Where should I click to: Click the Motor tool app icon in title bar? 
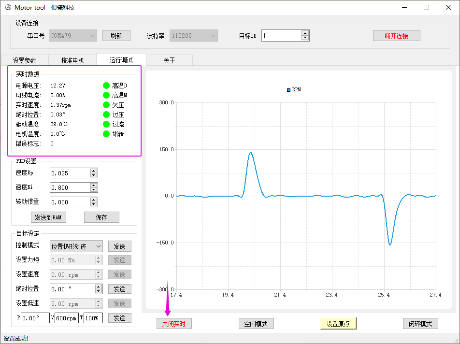pos(8,7)
